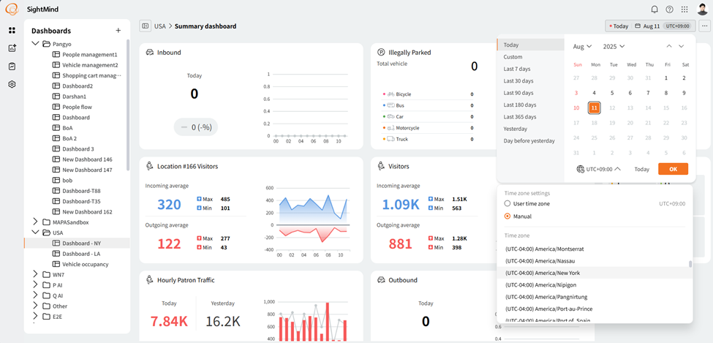
Task: Expand the MAPASandbox folder
Action: click(x=35, y=222)
